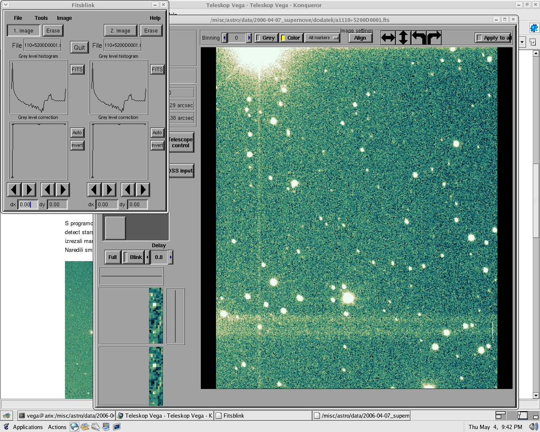Click the Align button
Screen dimensions: 540x432
click(360, 38)
